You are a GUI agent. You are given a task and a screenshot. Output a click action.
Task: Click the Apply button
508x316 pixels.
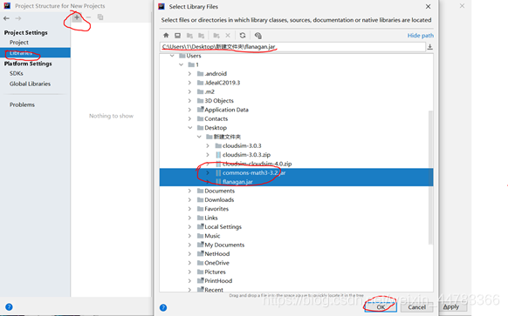tap(451, 306)
